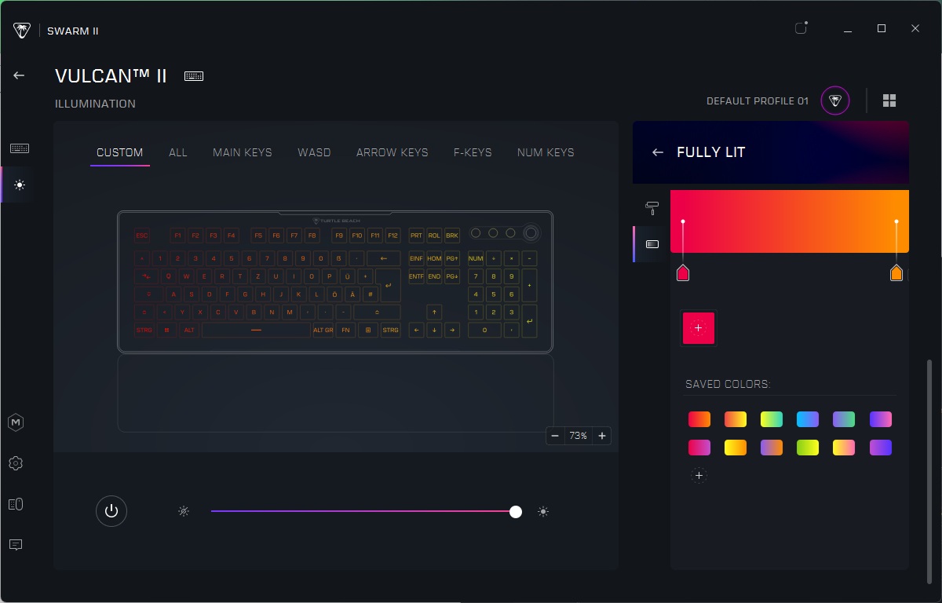Select the HOM key on the keyboard

(434, 258)
